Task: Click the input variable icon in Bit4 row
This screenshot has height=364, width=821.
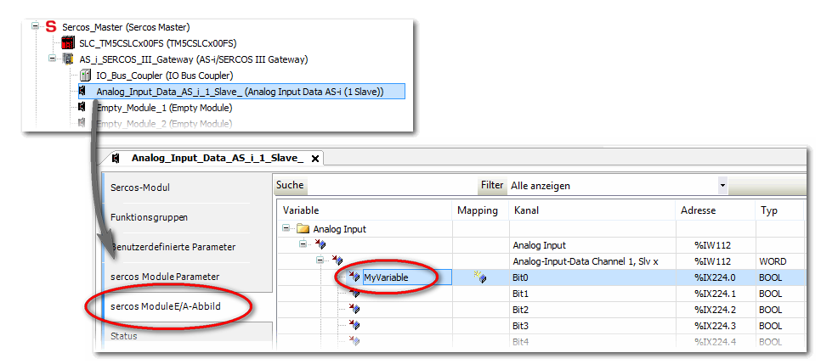Action: [x=354, y=341]
